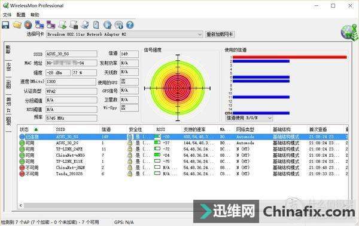Screen dimensions: 359x226
Task: Select the TP-LINK_E11E SSID text
Action: pyautogui.click(x=69, y=162)
